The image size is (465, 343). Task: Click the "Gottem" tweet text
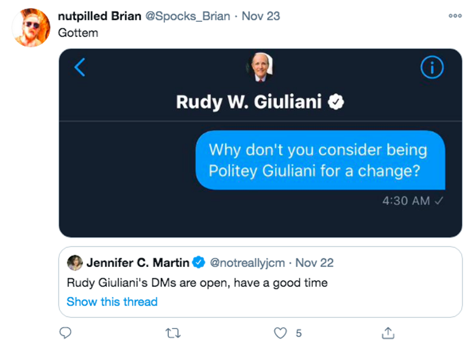tap(78, 33)
